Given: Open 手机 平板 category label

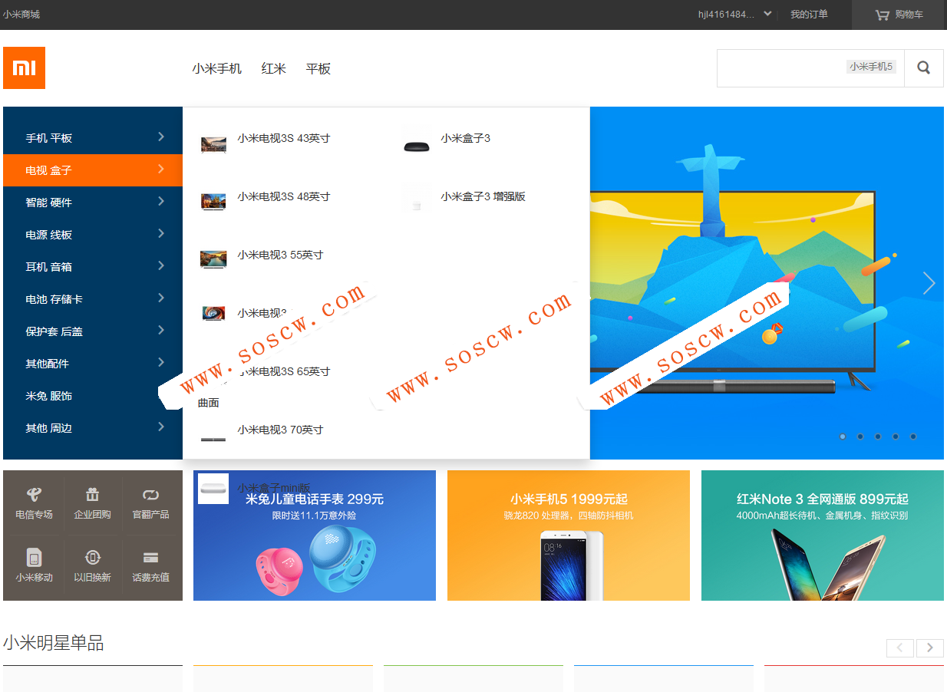Looking at the screenshot, I should [49, 138].
